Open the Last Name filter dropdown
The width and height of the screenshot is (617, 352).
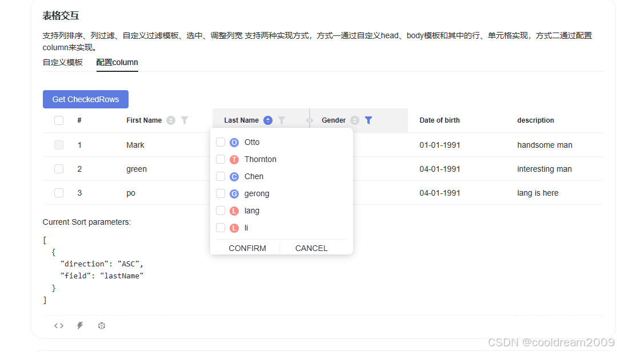[282, 120]
